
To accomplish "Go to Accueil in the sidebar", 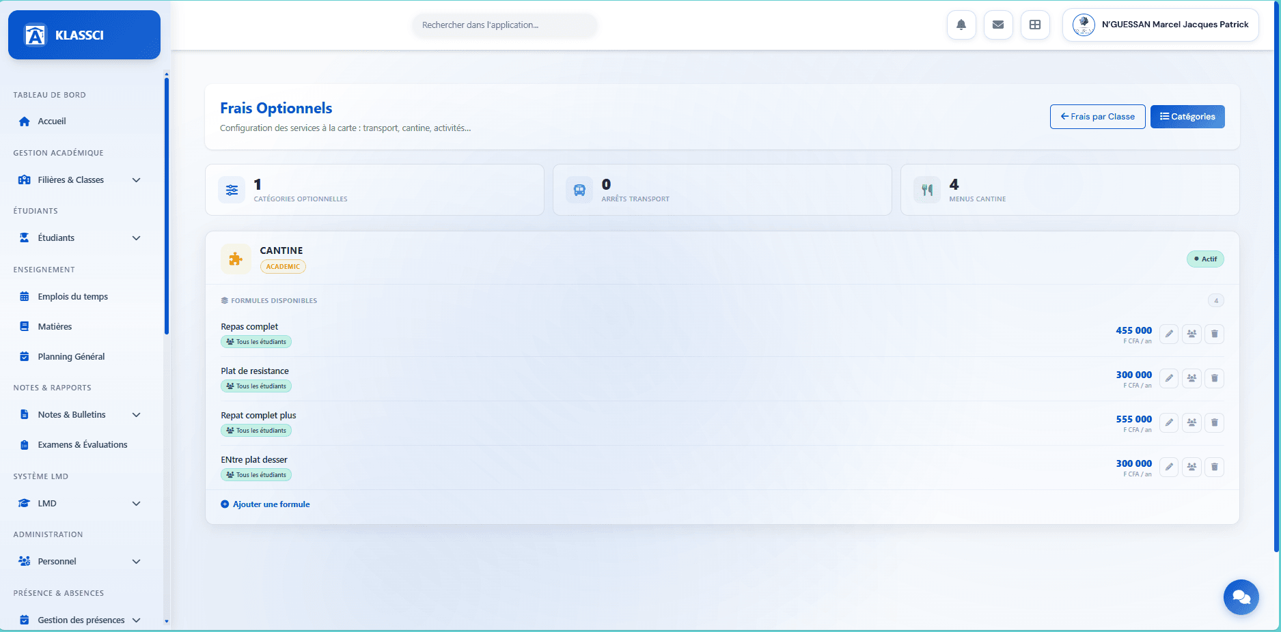I will tap(52, 121).
